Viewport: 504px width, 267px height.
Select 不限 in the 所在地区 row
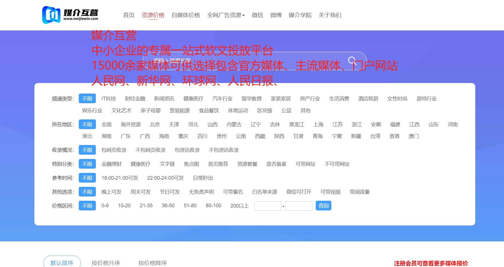tap(87, 125)
